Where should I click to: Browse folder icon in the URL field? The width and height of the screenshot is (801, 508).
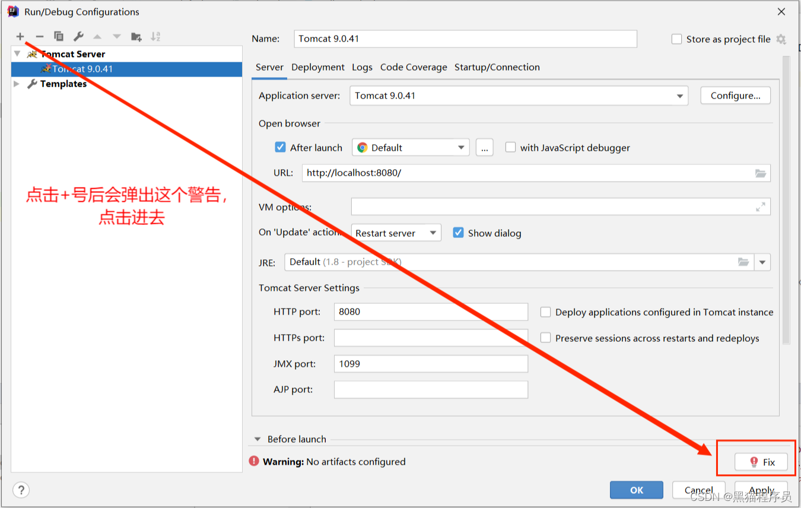[761, 173]
